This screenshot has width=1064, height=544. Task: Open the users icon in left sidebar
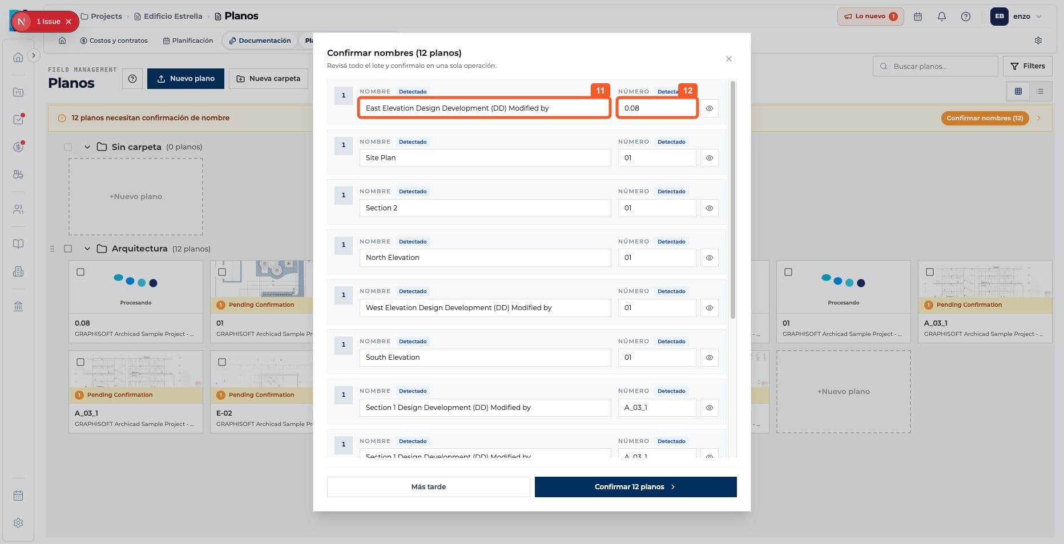(x=18, y=209)
